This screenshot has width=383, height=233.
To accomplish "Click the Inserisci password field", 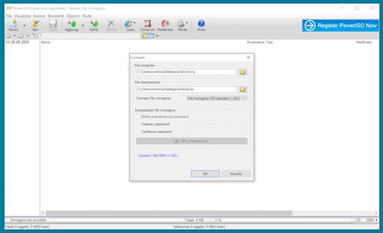I will (x=218, y=124).
